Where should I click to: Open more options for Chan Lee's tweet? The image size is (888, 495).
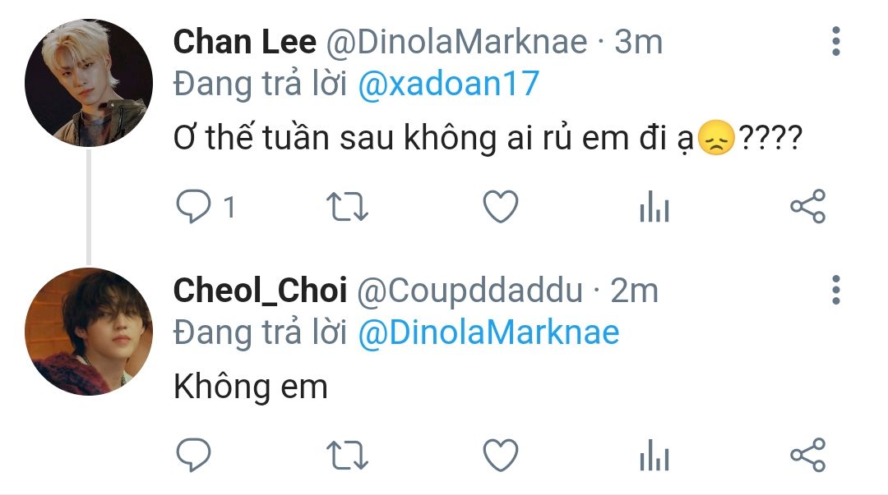(x=836, y=41)
